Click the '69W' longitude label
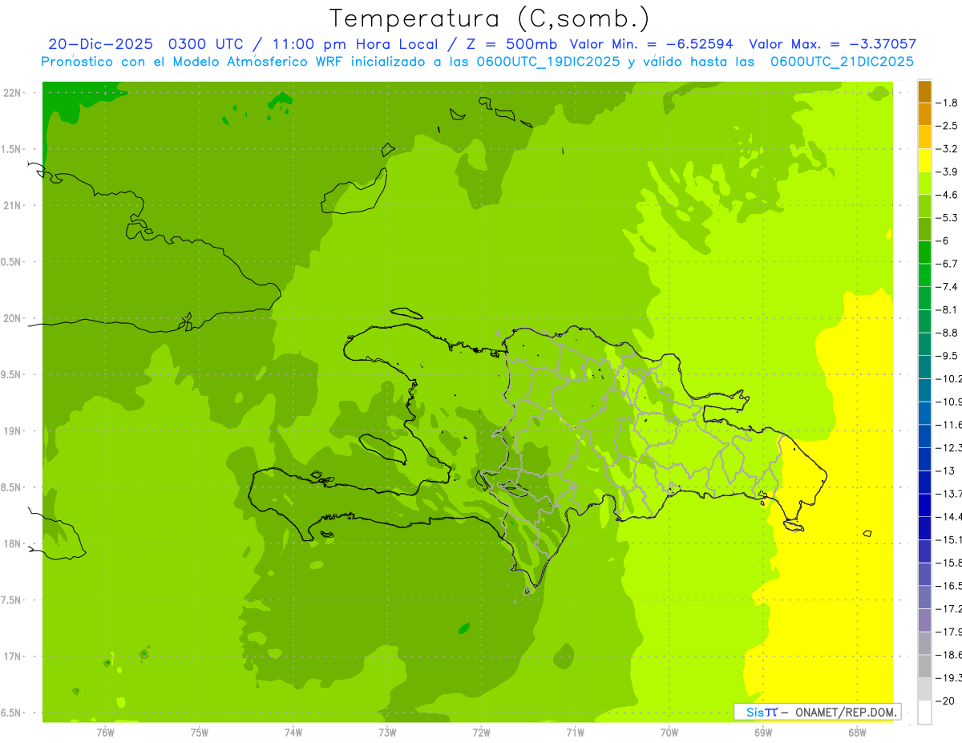Viewport: 962px width, 743px height. (762, 732)
